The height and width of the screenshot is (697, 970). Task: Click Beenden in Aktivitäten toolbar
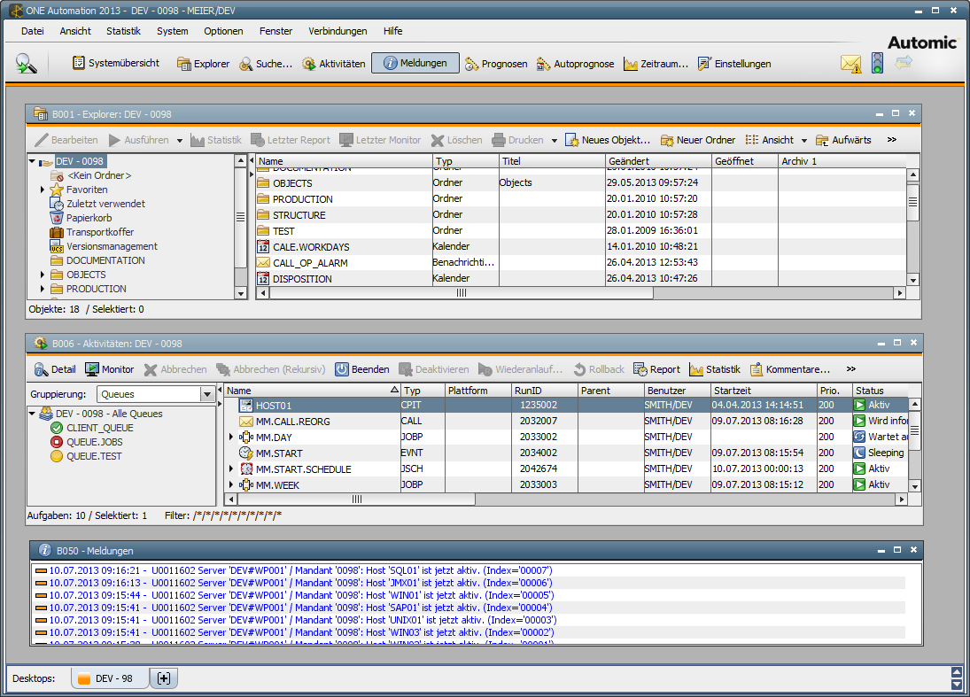pyautogui.click(x=362, y=369)
